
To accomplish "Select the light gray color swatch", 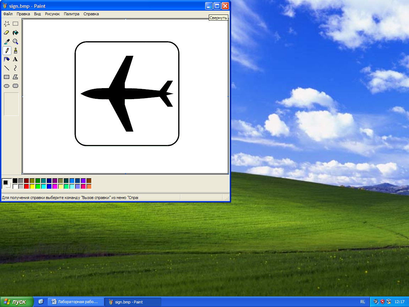I will (21, 187).
